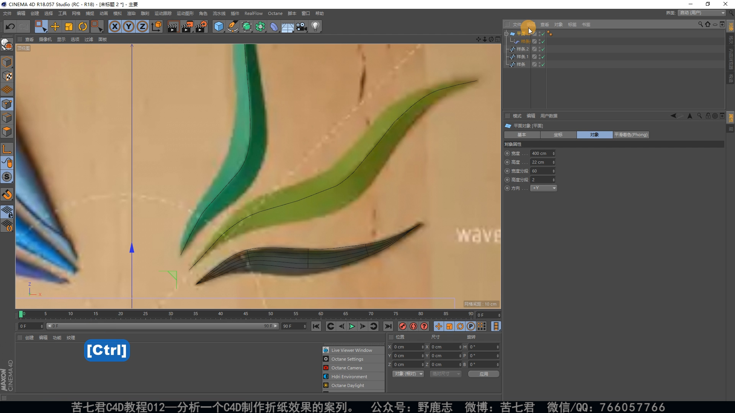Select the Live Selection tool

(x=41, y=26)
